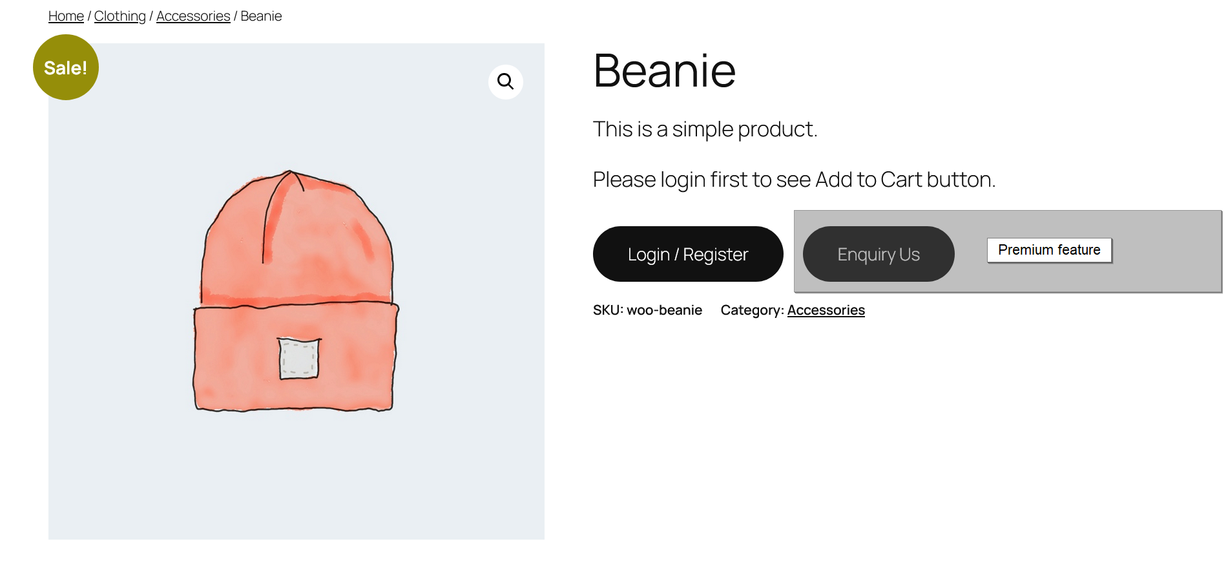Image resolution: width=1228 pixels, height=570 pixels.
Task: Click the magnifier zoom icon on product image
Action: [x=505, y=81]
